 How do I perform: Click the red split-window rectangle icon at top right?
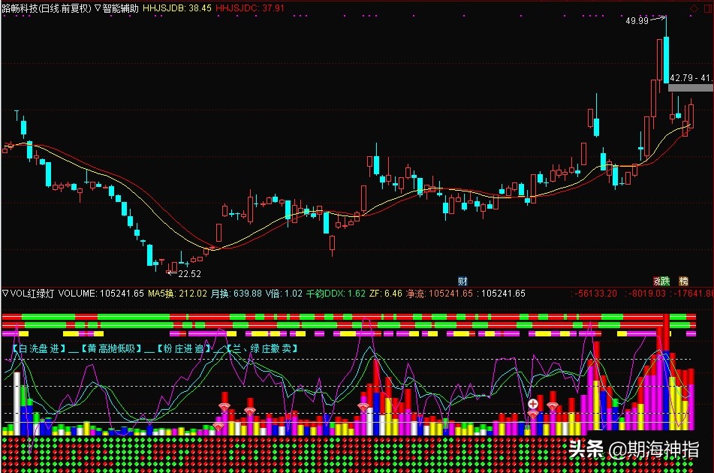[x=709, y=8]
